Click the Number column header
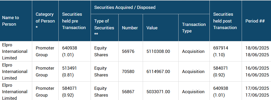This screenshot has height=100, width=271. [130, 28]
